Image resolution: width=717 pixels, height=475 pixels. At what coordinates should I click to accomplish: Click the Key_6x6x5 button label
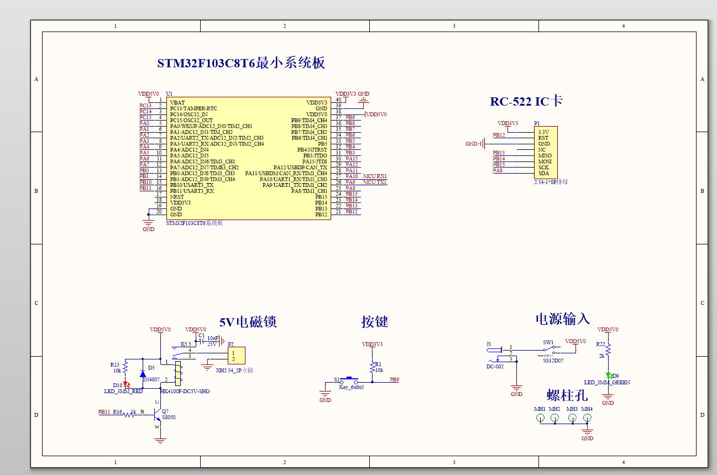coord(352,387)
